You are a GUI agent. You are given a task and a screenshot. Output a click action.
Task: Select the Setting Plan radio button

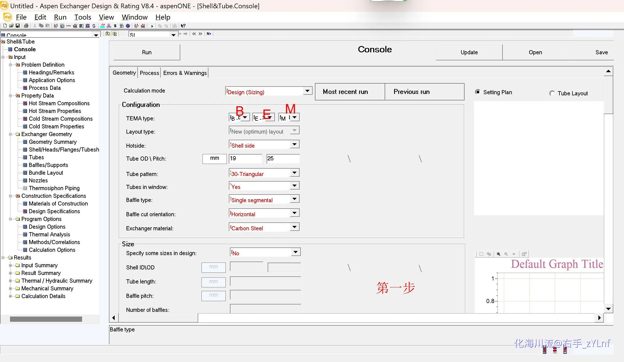pos(478,92)
